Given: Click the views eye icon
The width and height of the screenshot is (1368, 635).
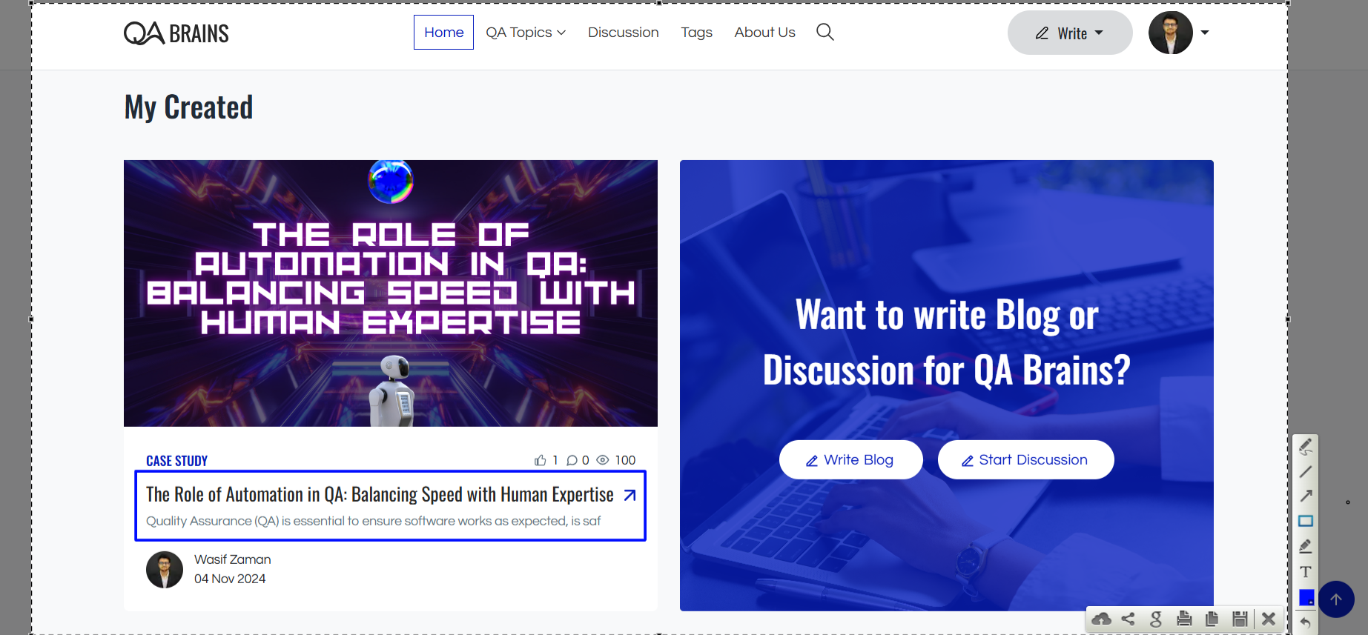Looking at the screenshot, I should [x=603, y=460].
